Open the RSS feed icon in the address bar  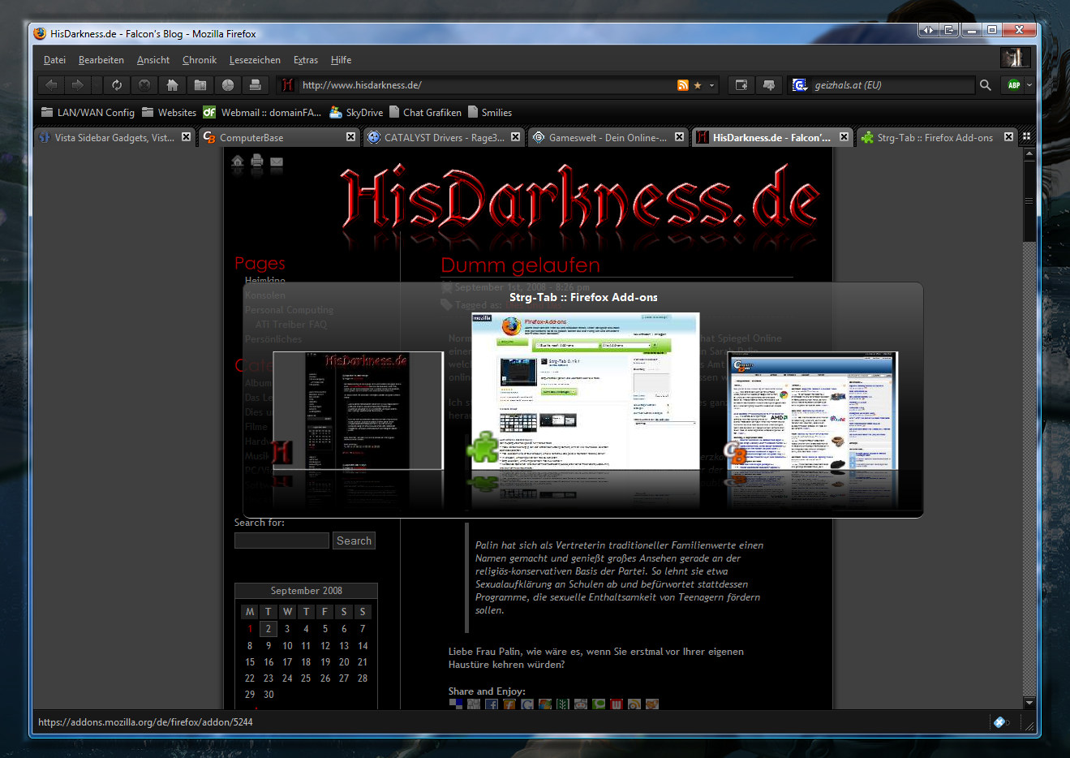pyautogui.click(x=683, y=85)
